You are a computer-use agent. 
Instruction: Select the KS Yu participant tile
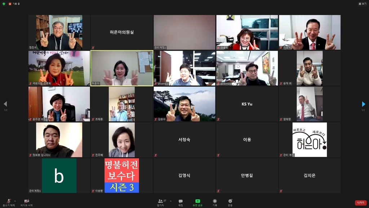(247, 104)
